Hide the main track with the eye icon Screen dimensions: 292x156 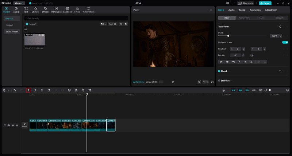coord(13,125)
